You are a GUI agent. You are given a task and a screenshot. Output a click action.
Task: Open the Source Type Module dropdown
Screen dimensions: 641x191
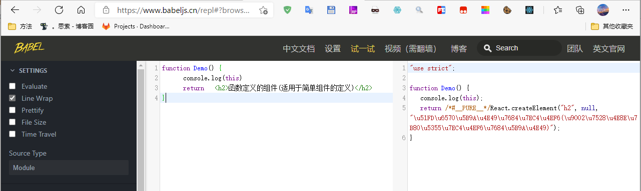pos(69,168)
